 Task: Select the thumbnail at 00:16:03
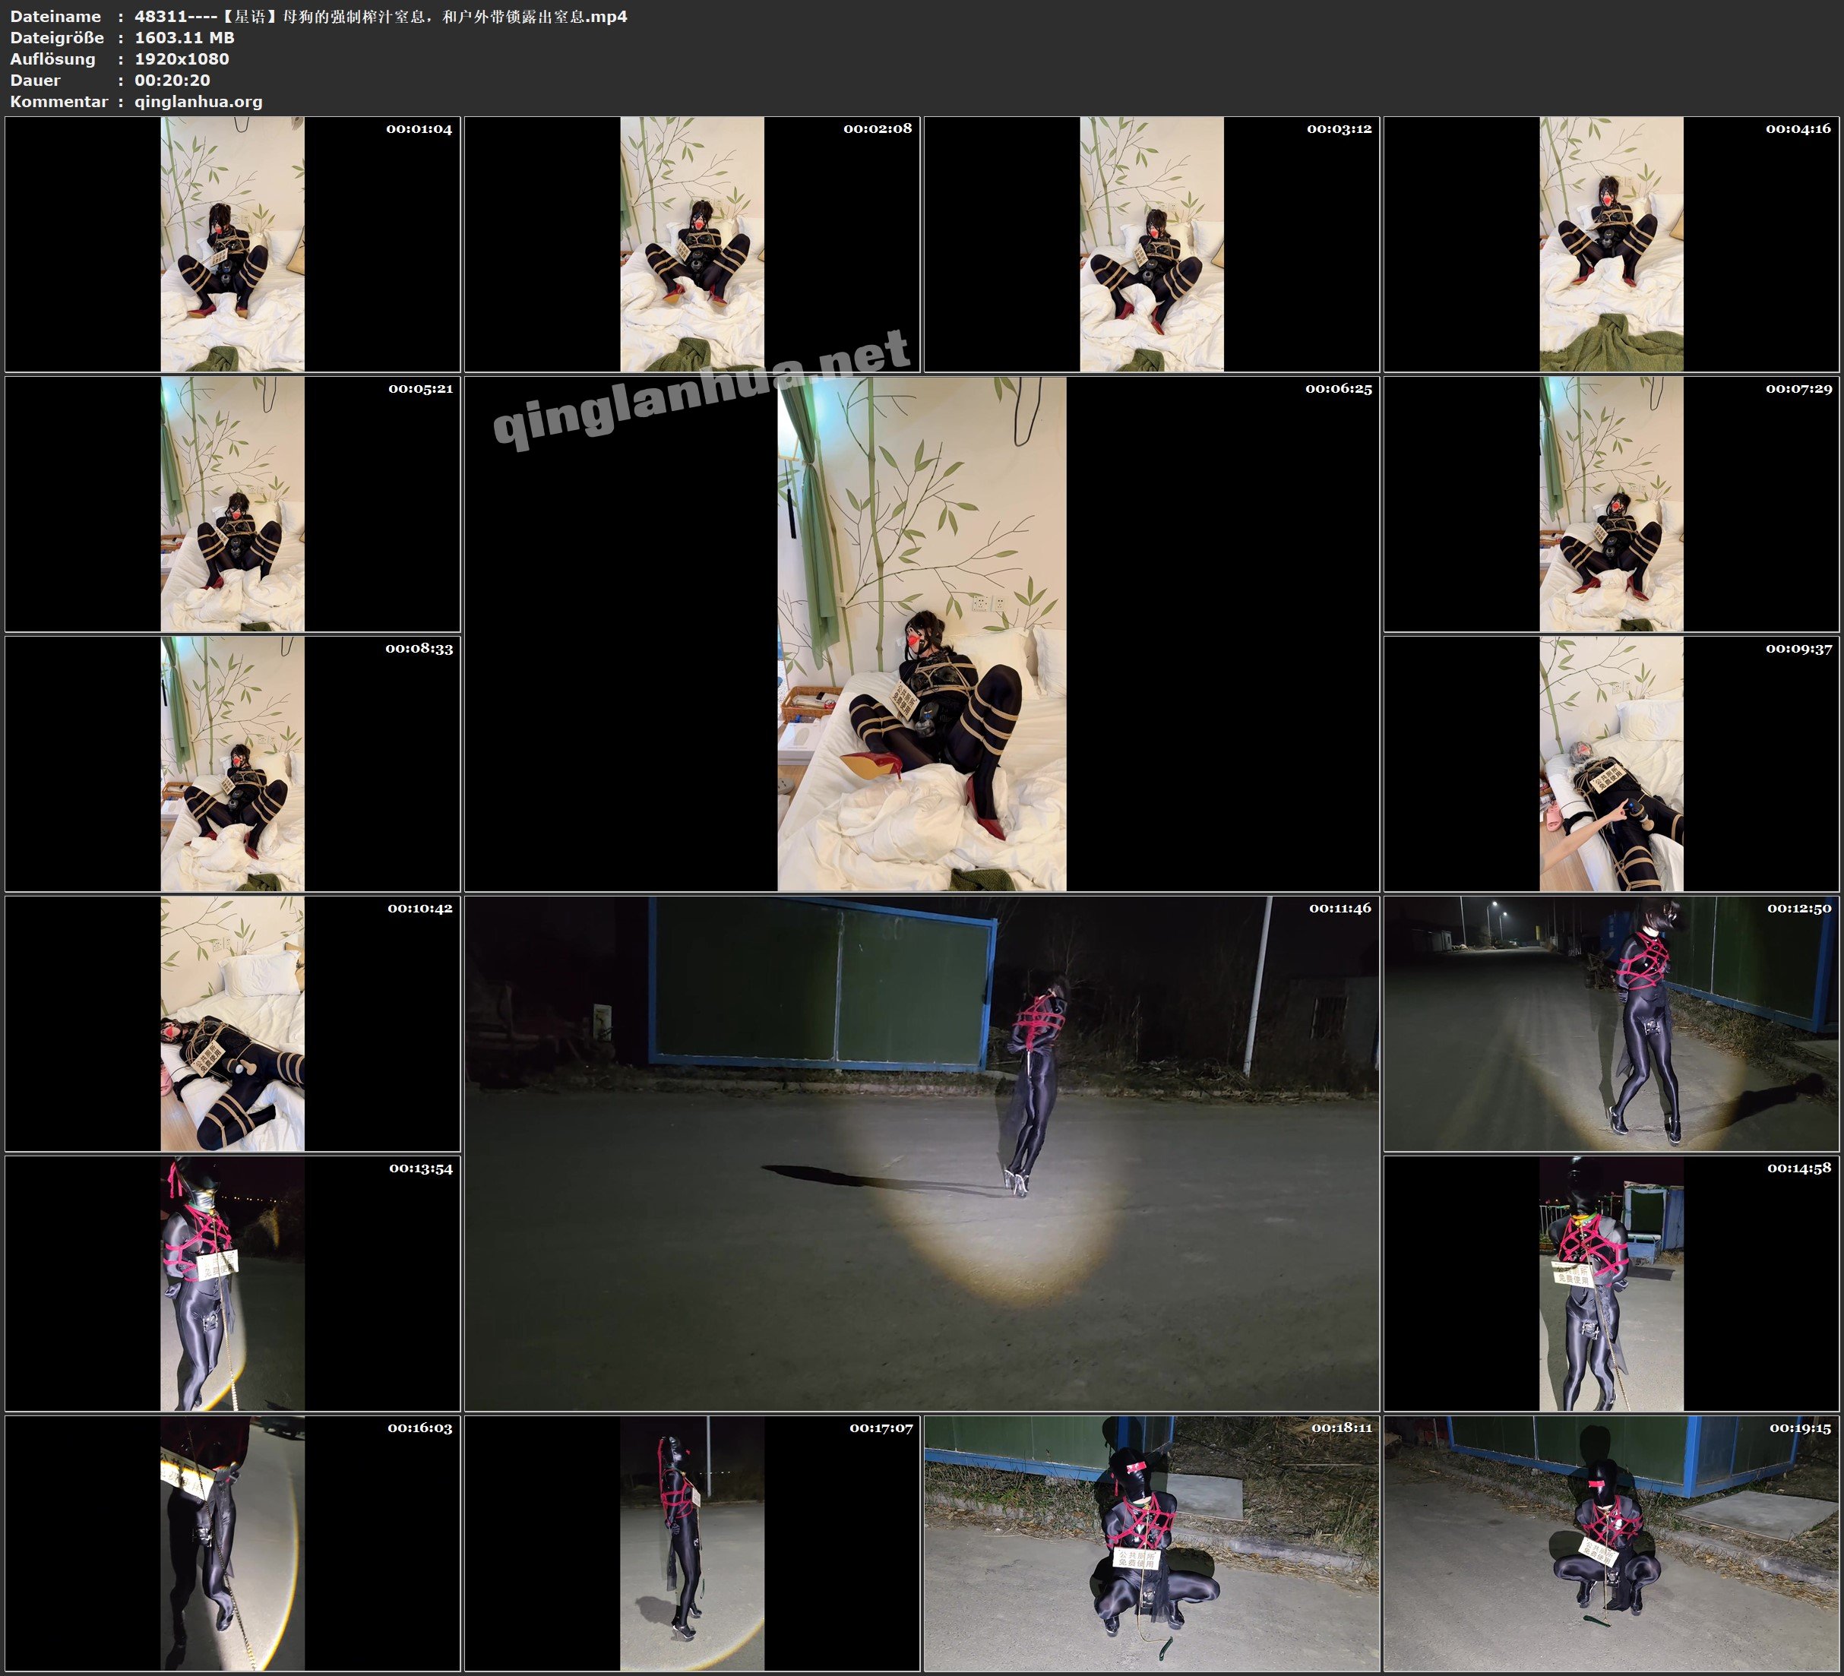(x=232, y=1542)
